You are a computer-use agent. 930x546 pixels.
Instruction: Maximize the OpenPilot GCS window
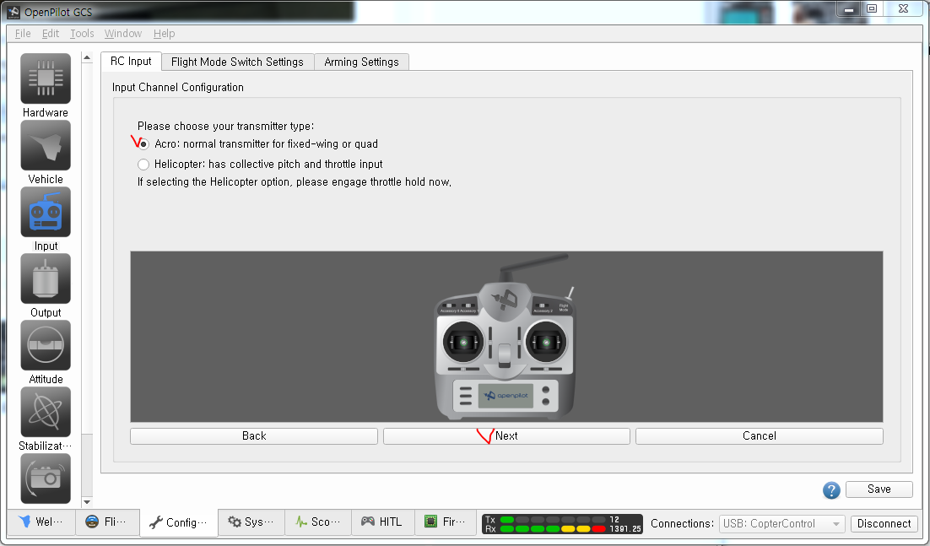point(872,8)
